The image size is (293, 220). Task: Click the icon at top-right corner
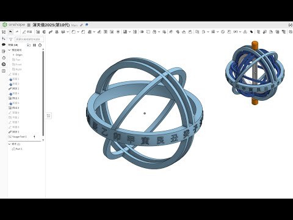coord(291,25)
